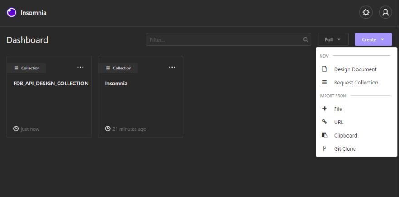This screenshot has width=399, height=197.
Task: Click the Design Document page icon
Action: click(325, 69)
